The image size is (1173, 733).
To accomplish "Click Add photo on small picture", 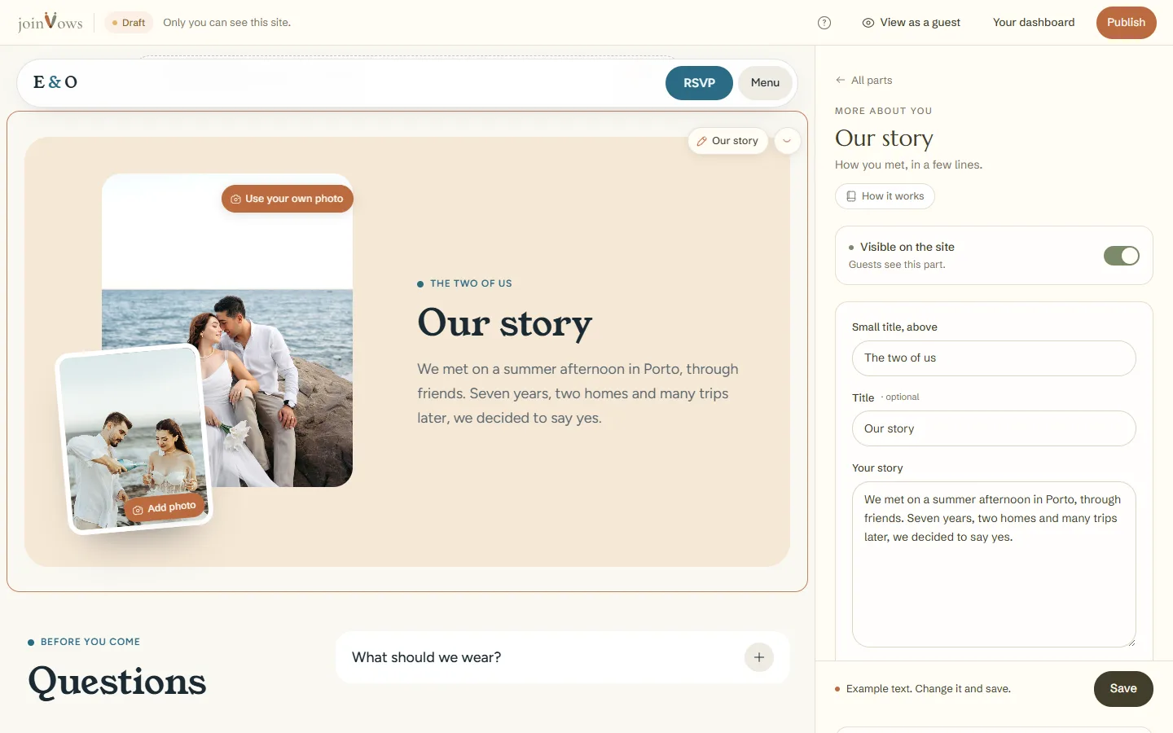I will tap(164, 508).
